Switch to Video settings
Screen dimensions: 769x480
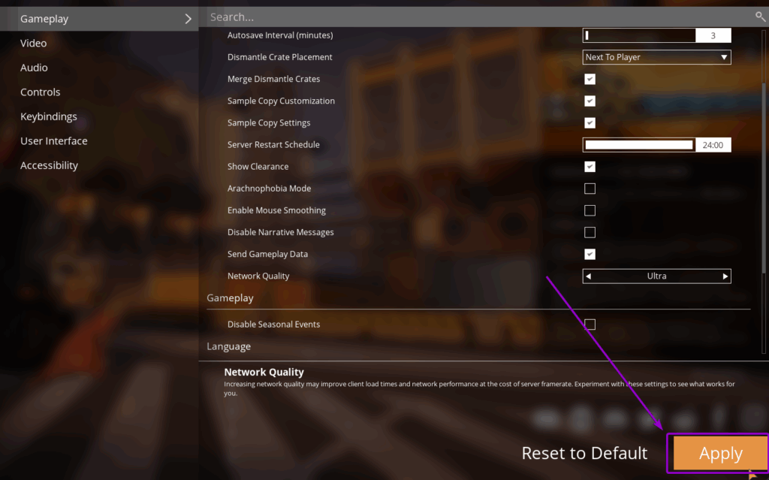[x=34, y=43]
